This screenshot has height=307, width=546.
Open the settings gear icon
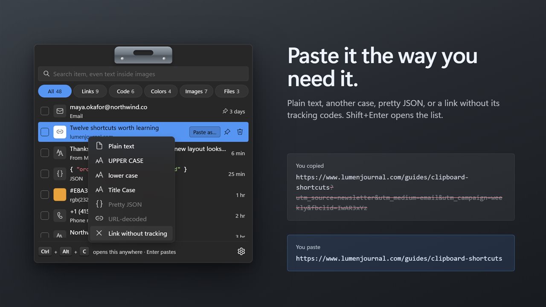click(241, 252)
